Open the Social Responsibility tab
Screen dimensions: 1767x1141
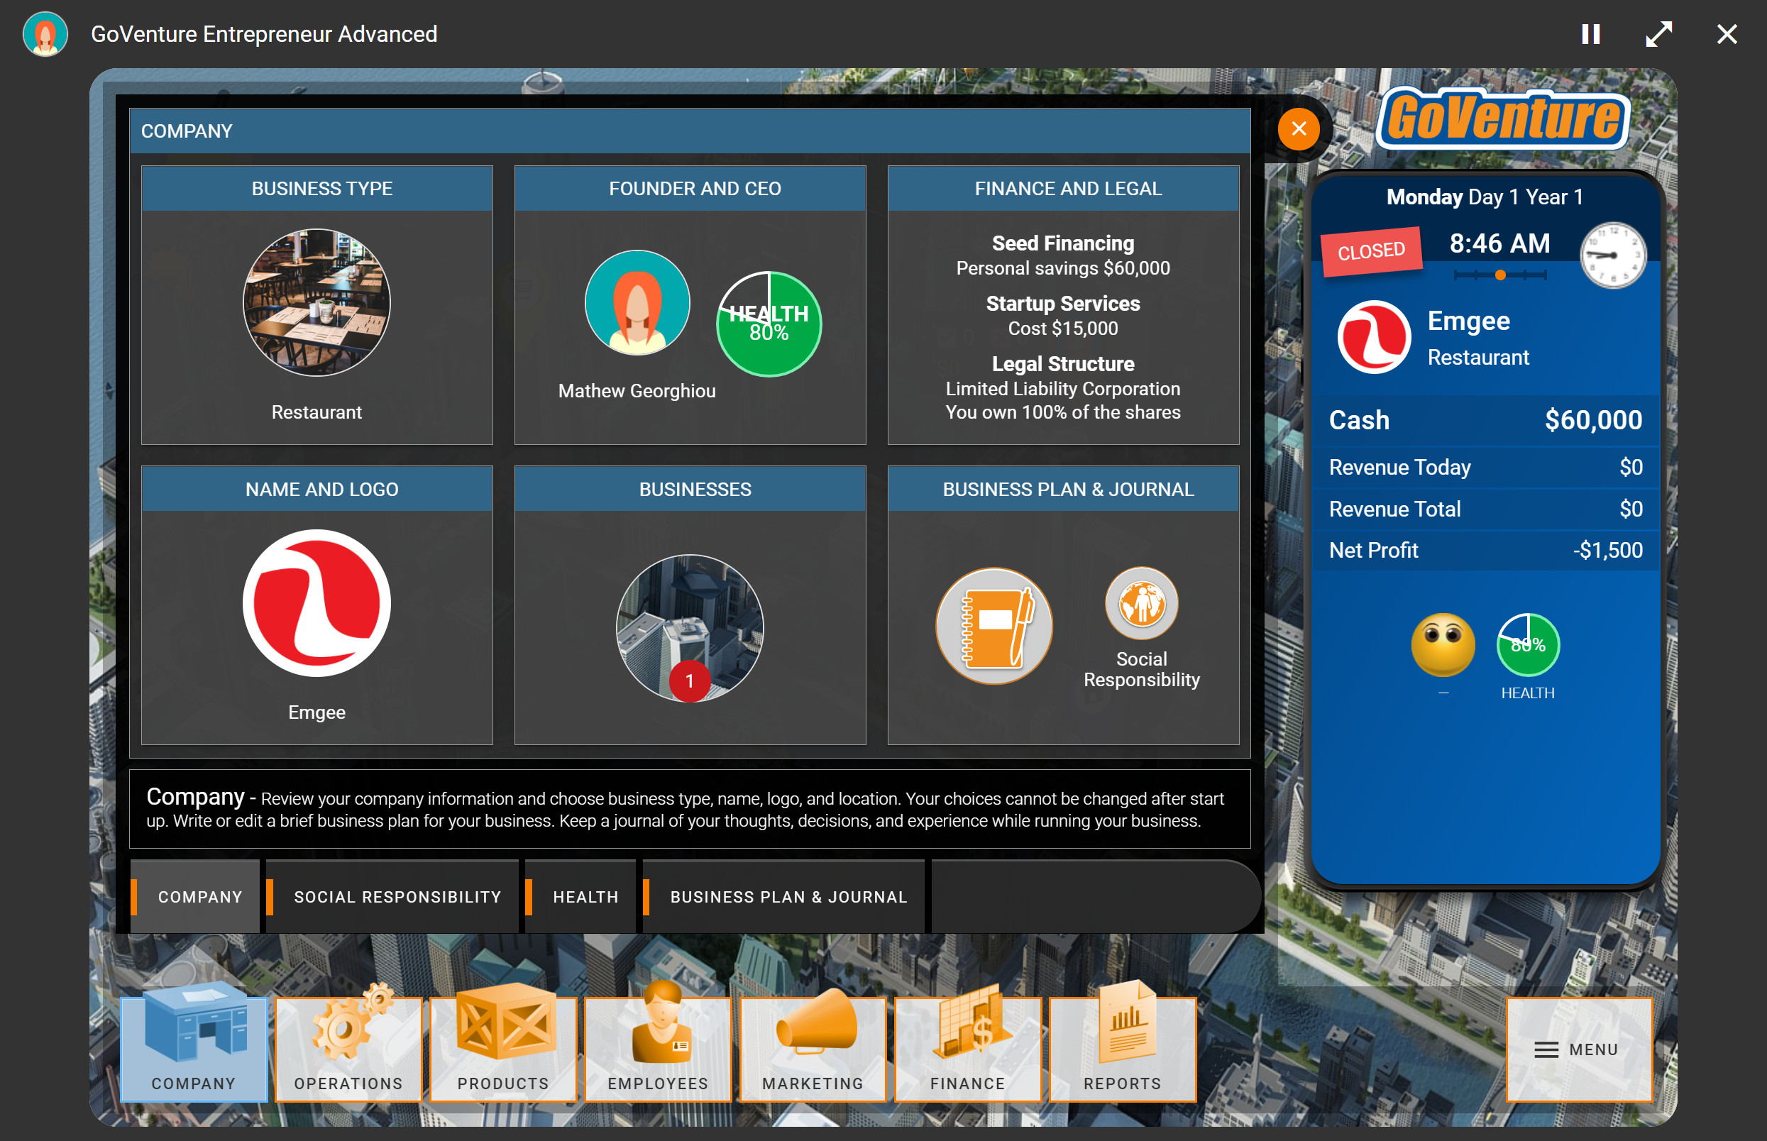click(x=397, y=895)
